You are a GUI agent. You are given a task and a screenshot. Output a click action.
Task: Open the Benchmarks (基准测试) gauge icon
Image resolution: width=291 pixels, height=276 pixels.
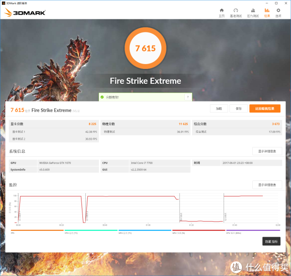(236, 12)
